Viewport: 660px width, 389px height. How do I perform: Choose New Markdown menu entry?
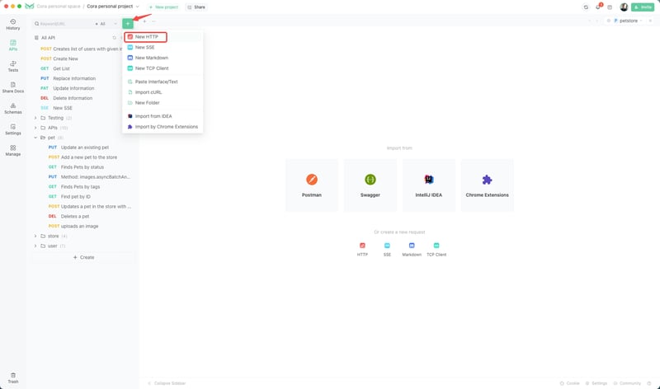[163, 58]
